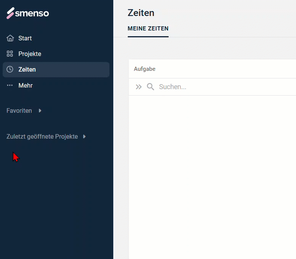The height and width of the screenshot is (259, 296).
Task: Click the grid icon beside Projekte
Action: (x=10, y=54)
